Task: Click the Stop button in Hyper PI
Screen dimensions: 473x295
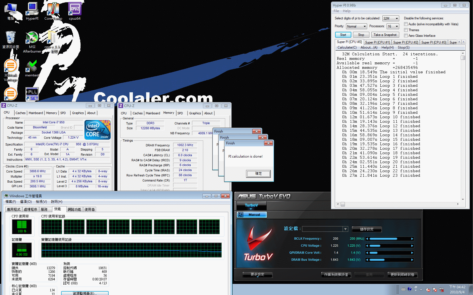Action: [361, 35]
